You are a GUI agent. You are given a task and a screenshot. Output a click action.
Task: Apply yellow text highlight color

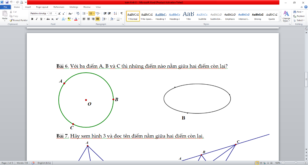pyautogui.click(x=69, y=19)
